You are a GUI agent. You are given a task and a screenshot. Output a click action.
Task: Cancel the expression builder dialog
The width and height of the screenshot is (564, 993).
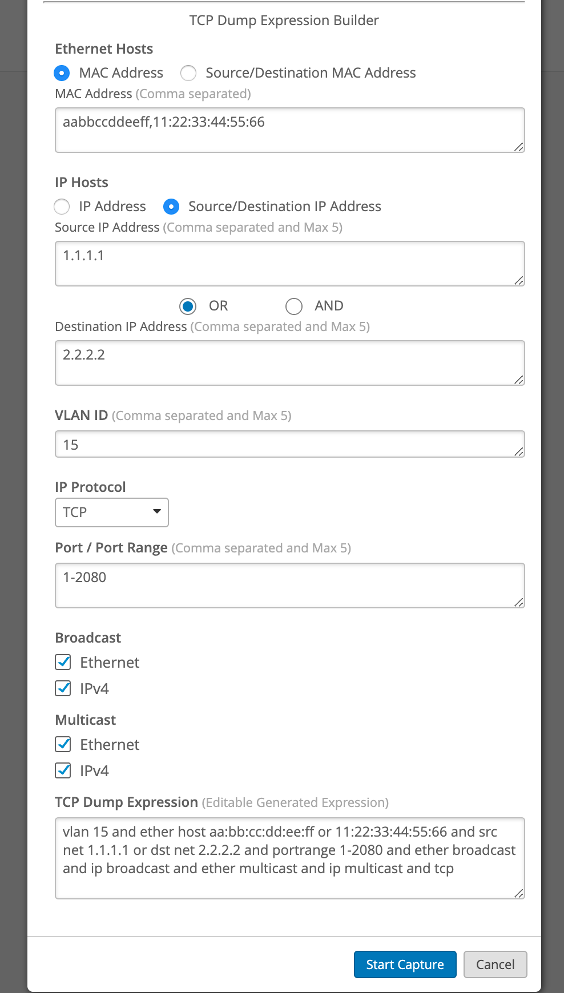(x=495, y=964)
